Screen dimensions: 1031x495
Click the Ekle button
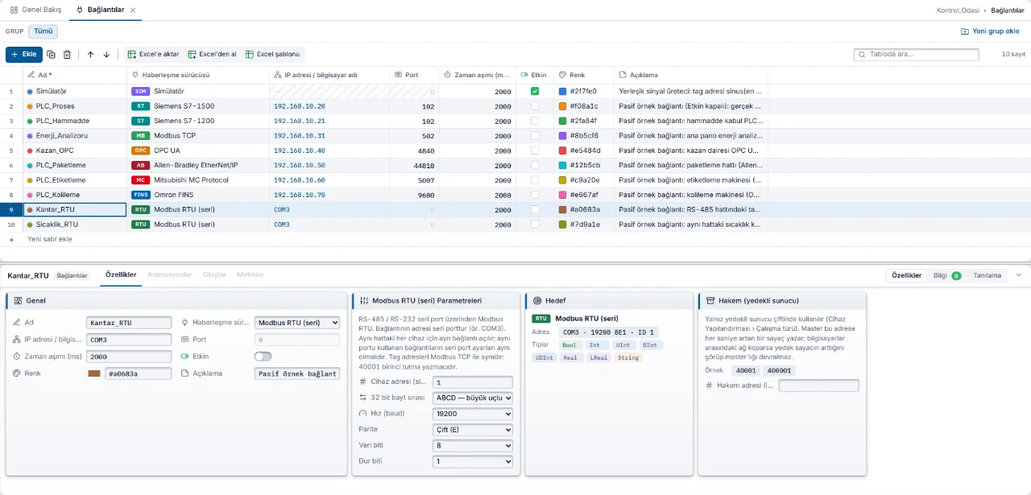24,55
